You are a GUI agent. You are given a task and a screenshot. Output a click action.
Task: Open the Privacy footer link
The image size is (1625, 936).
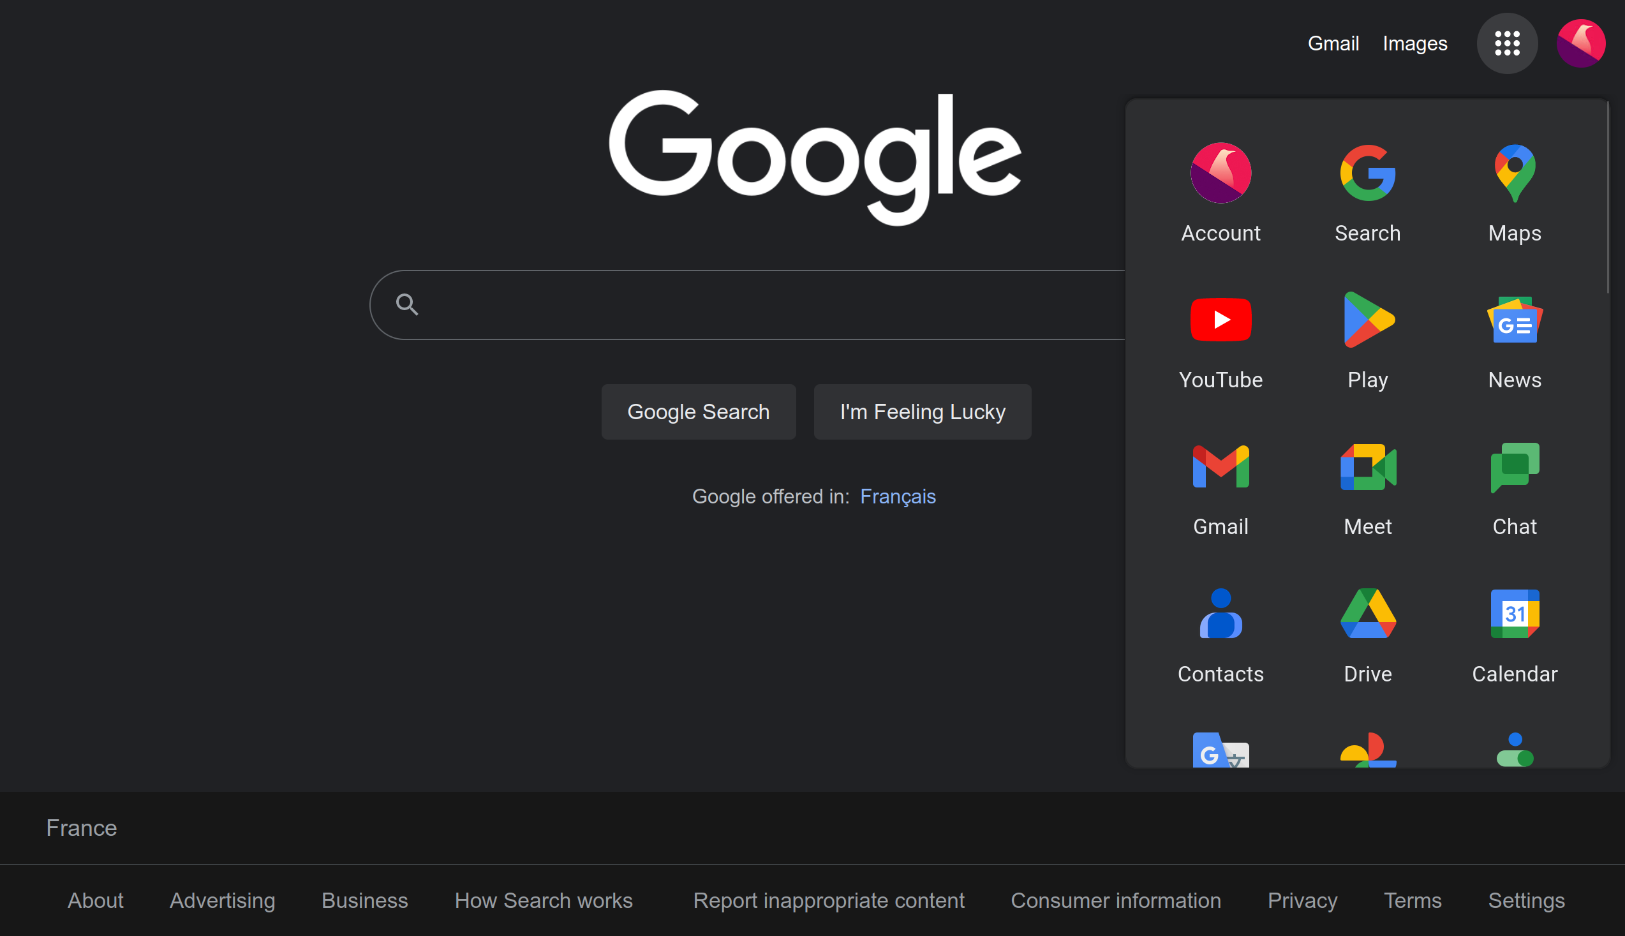click(1302, 900)
